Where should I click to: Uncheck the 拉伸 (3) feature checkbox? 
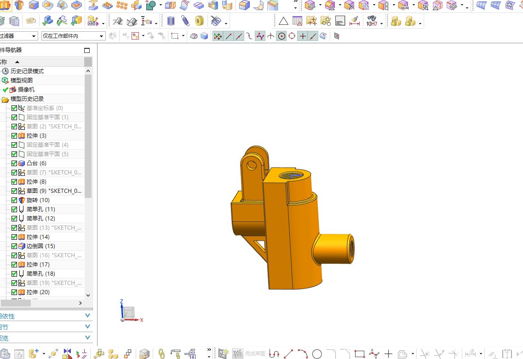(x=14, y=136)
